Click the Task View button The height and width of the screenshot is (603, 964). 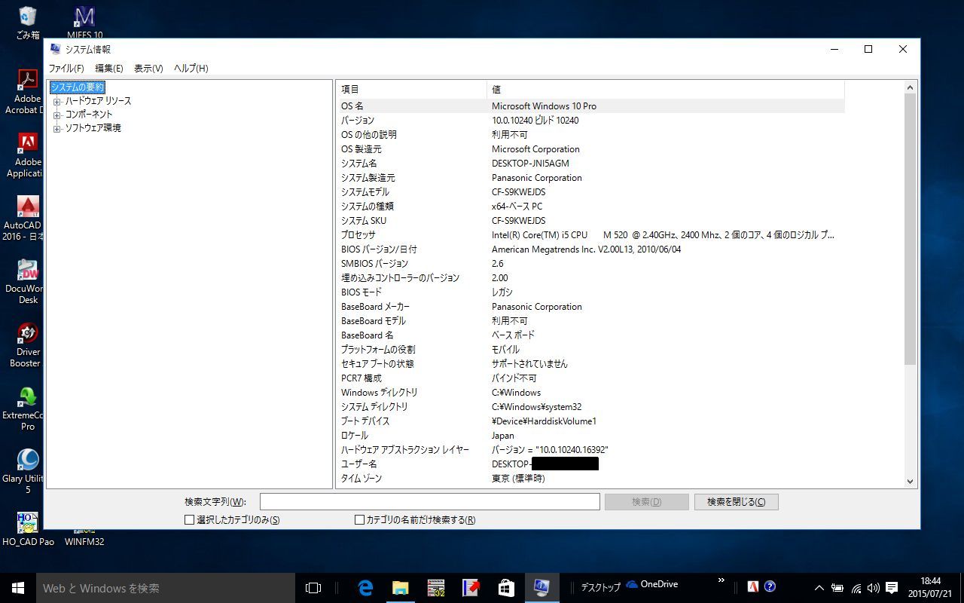(313, 587)
